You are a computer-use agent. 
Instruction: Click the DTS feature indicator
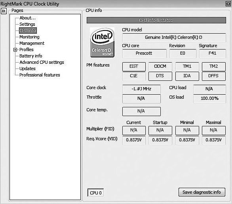click(160, 76)
